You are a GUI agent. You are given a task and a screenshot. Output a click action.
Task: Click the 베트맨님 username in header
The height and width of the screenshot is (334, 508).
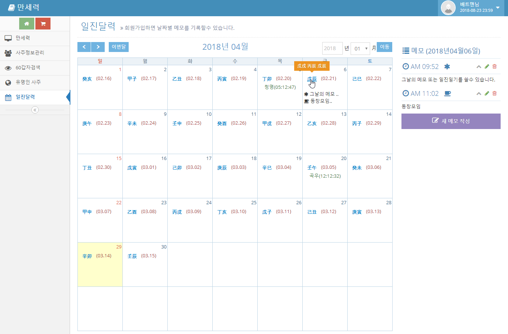pyautogui.click(x=470, y=4)
